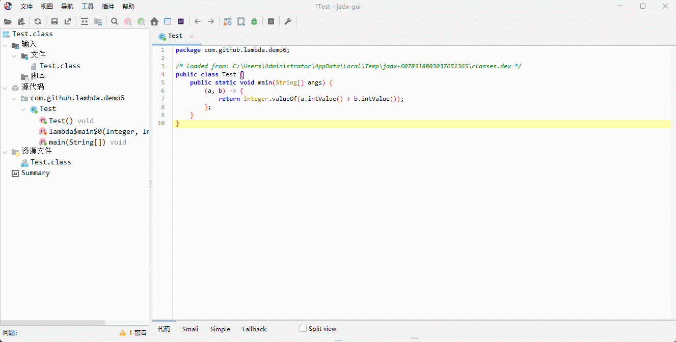
Task: Open the 工具 menu
Action: pyautogui.click(x=88, y=7)
